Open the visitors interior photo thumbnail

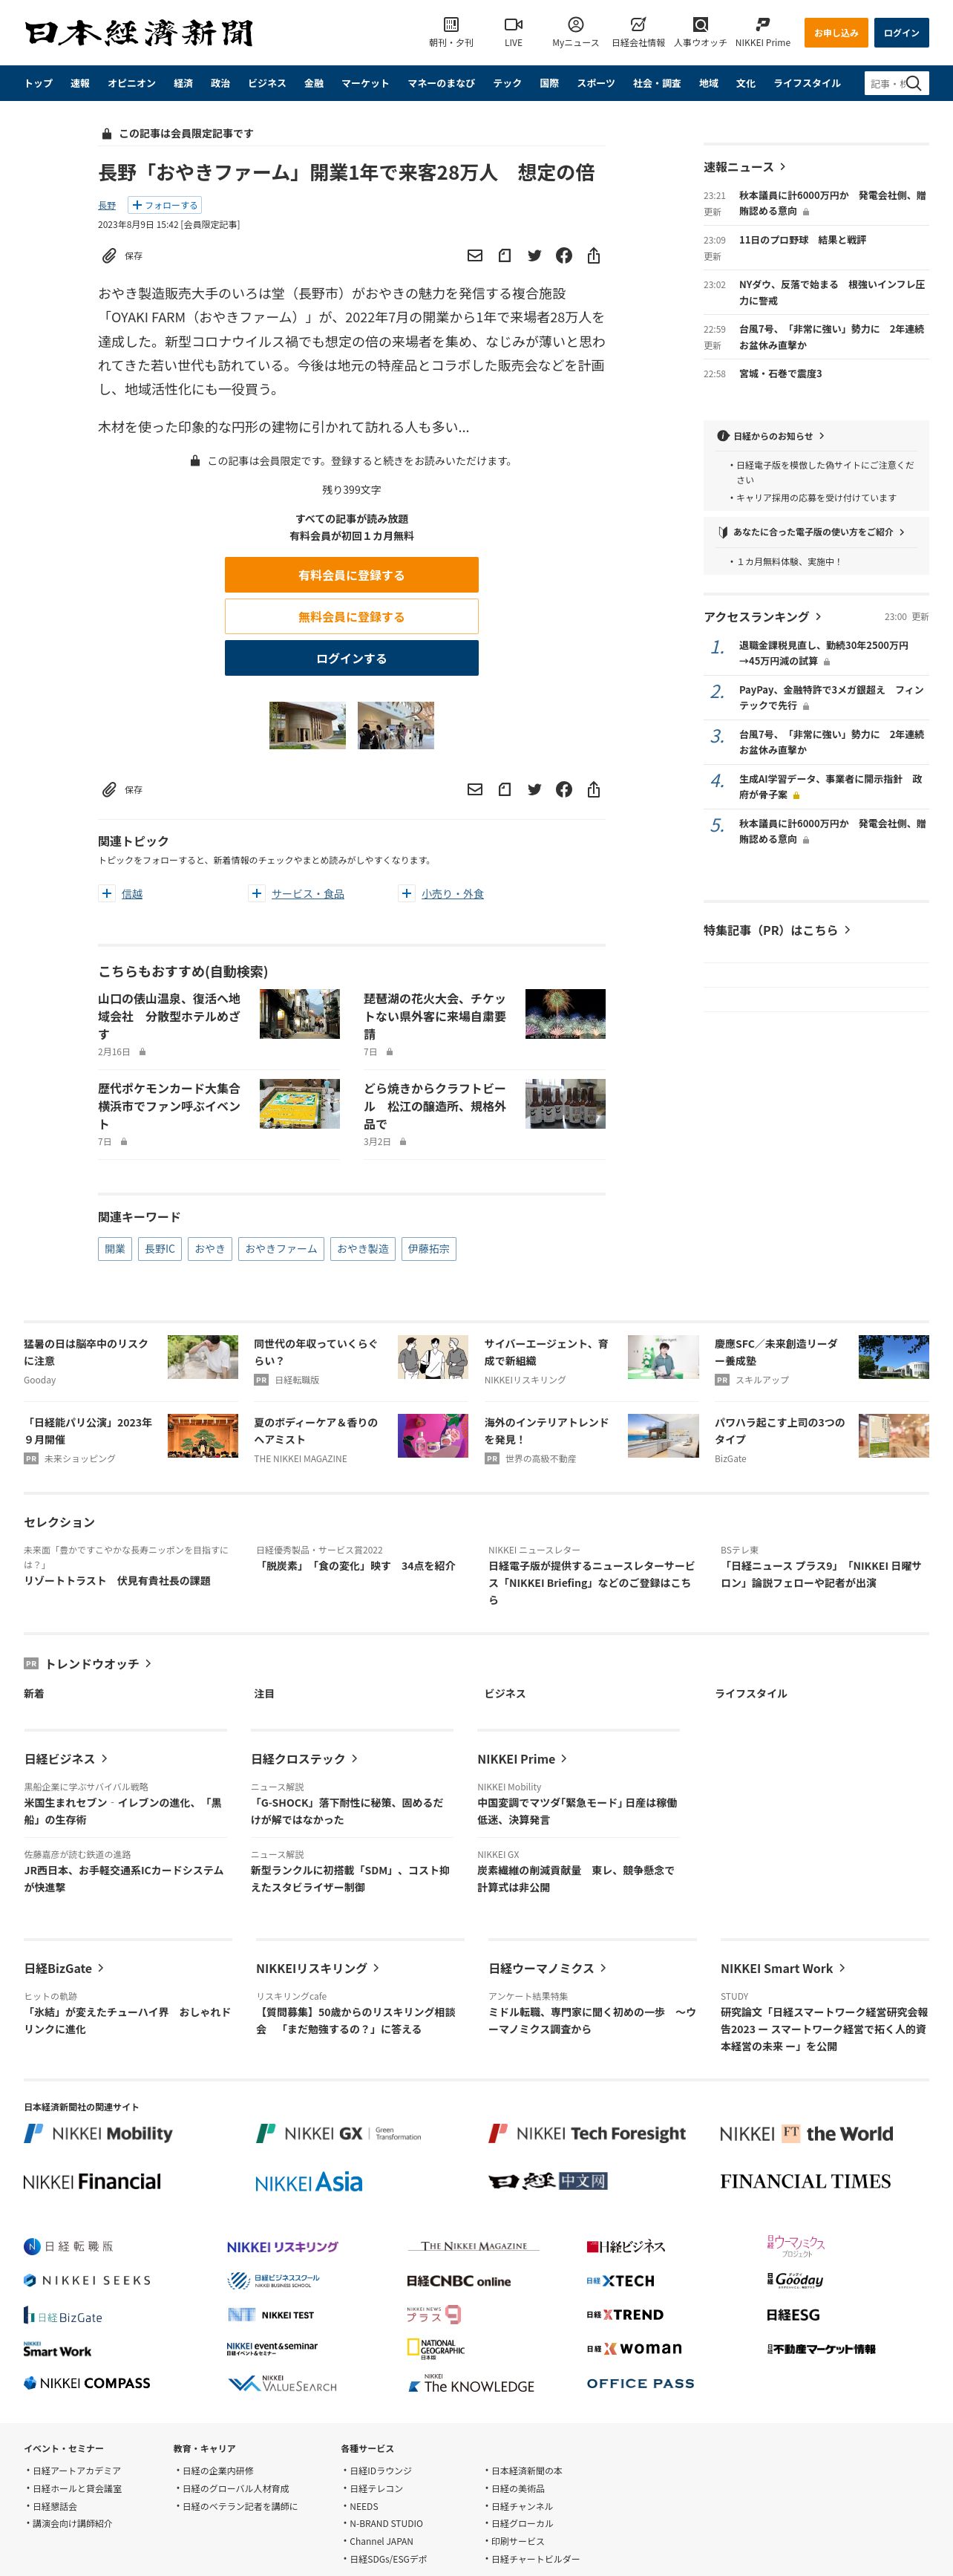[396, 725]
